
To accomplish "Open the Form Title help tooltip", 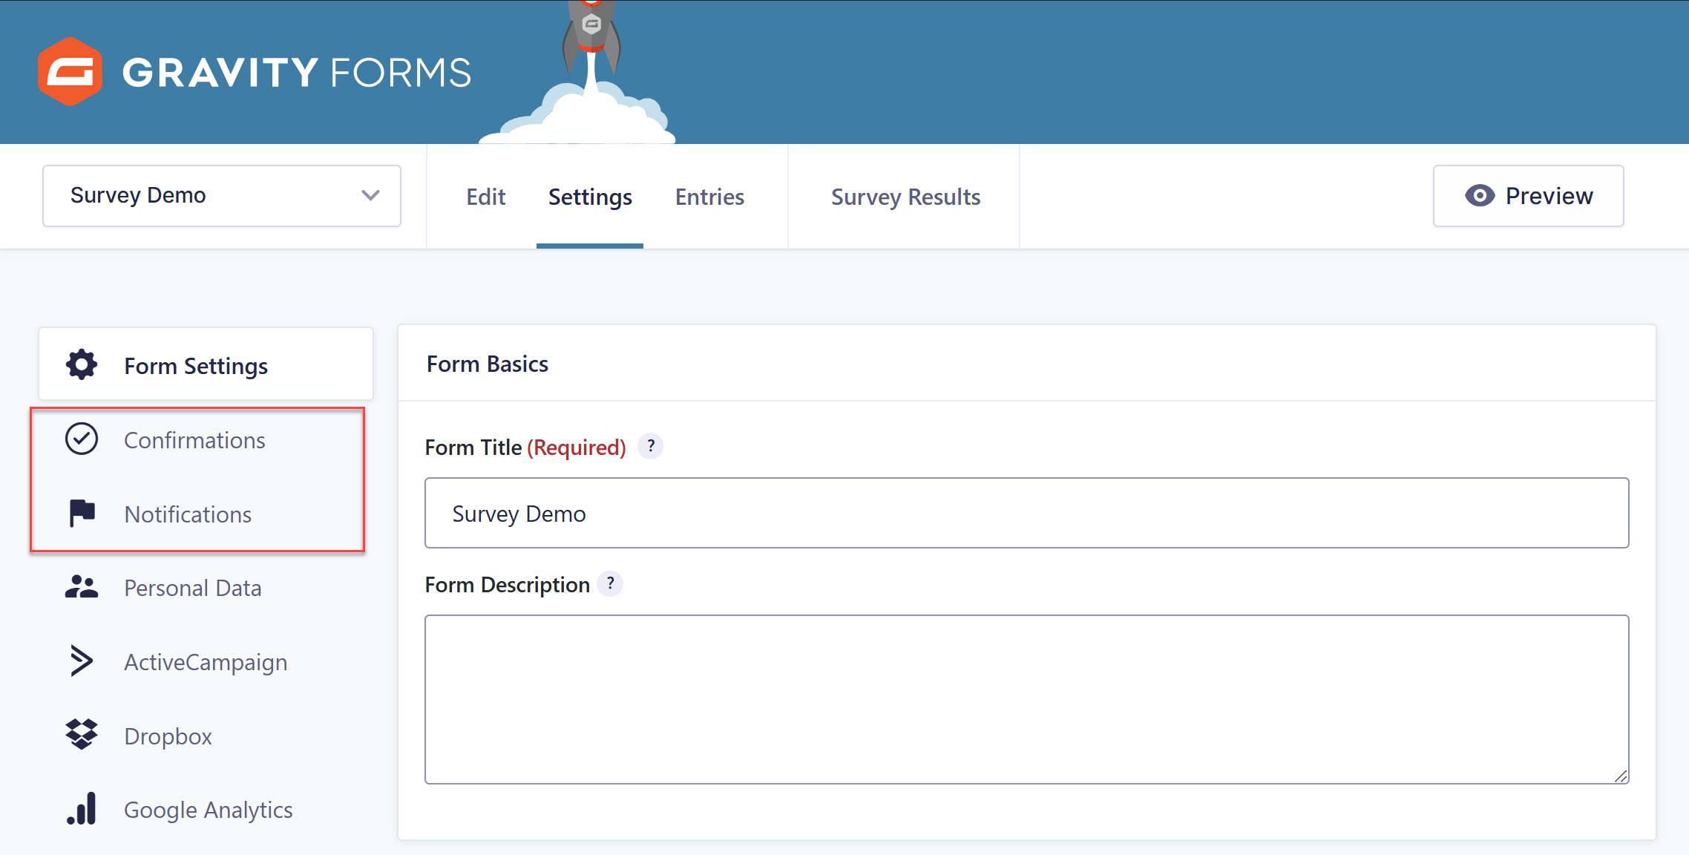I will pyautogui.click(x=650, y=446).
